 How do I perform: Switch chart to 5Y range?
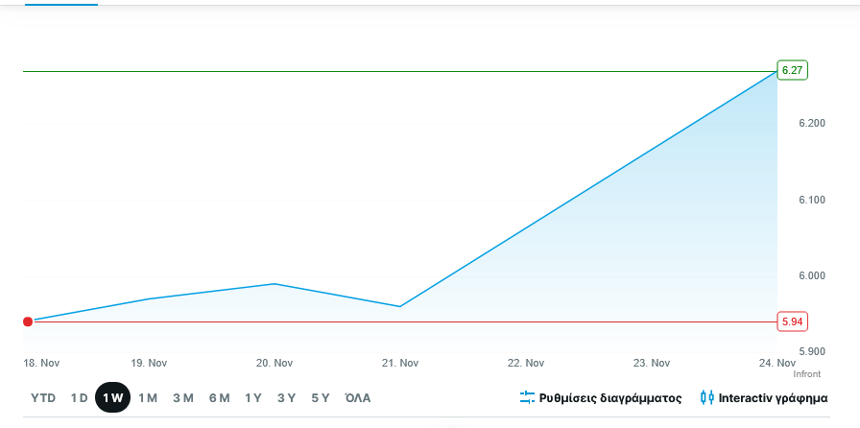pos(321,397)
